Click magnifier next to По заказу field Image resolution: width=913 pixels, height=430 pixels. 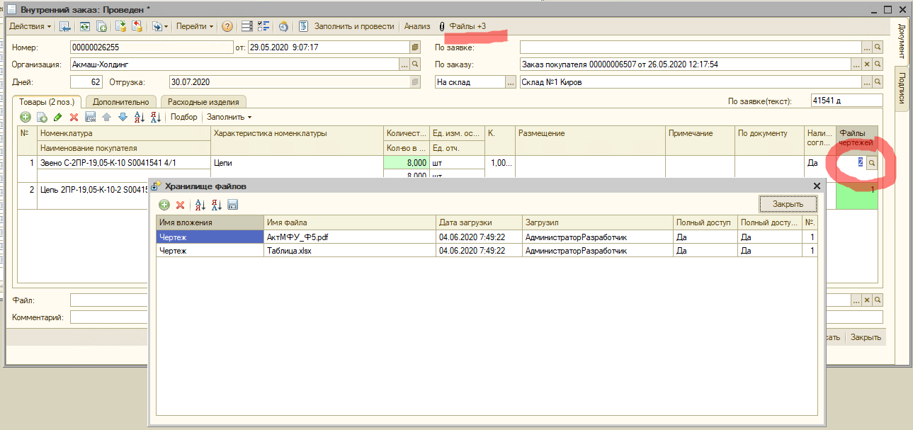click(x=878, y=64)
